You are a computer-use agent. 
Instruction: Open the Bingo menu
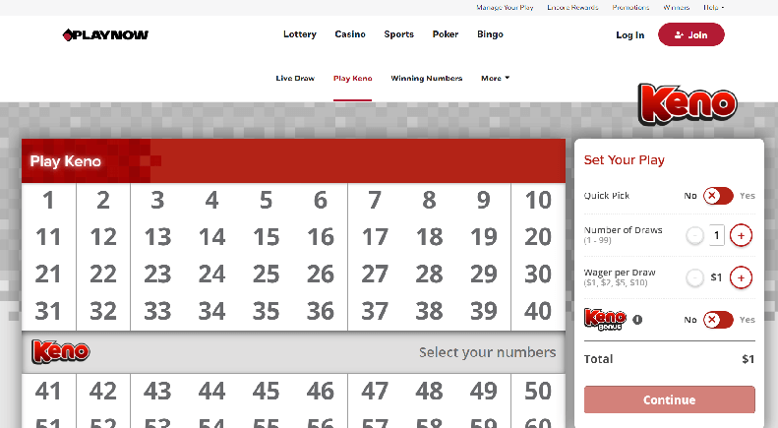[x=490, y=34]
